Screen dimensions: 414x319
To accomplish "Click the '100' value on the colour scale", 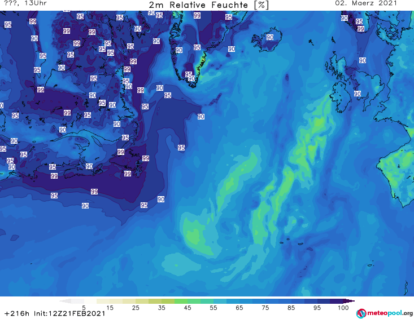I will (343, 308).
